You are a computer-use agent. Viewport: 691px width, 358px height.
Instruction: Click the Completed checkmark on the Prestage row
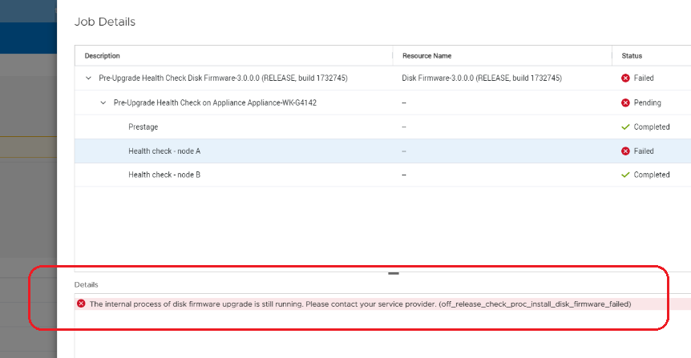pyautogui.click(x=625, y=127)
